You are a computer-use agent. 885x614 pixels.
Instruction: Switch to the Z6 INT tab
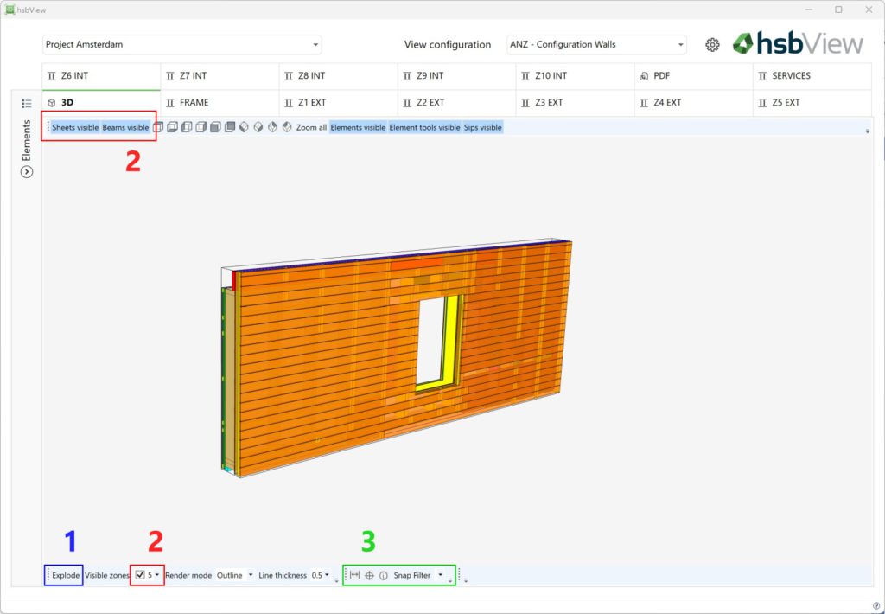click(102, 76)
